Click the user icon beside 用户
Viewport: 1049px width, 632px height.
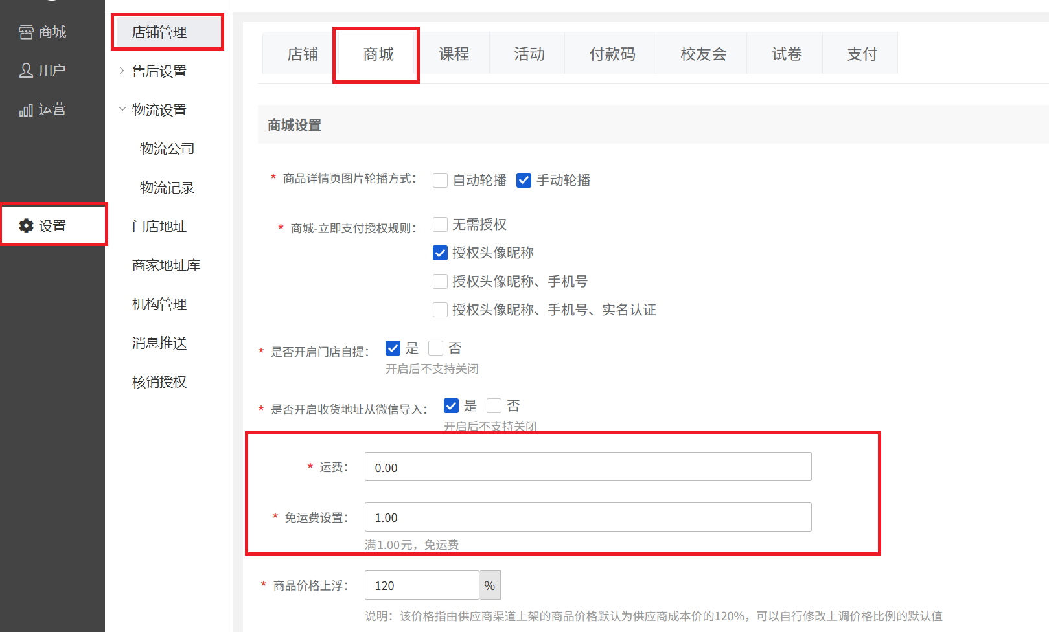coord(26,71)
